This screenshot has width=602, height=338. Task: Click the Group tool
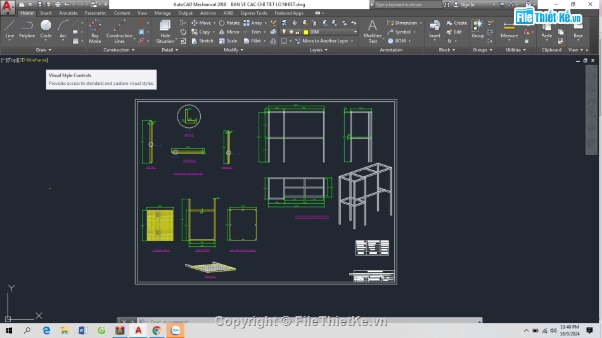pyautogui.click(x=478, y=30)
